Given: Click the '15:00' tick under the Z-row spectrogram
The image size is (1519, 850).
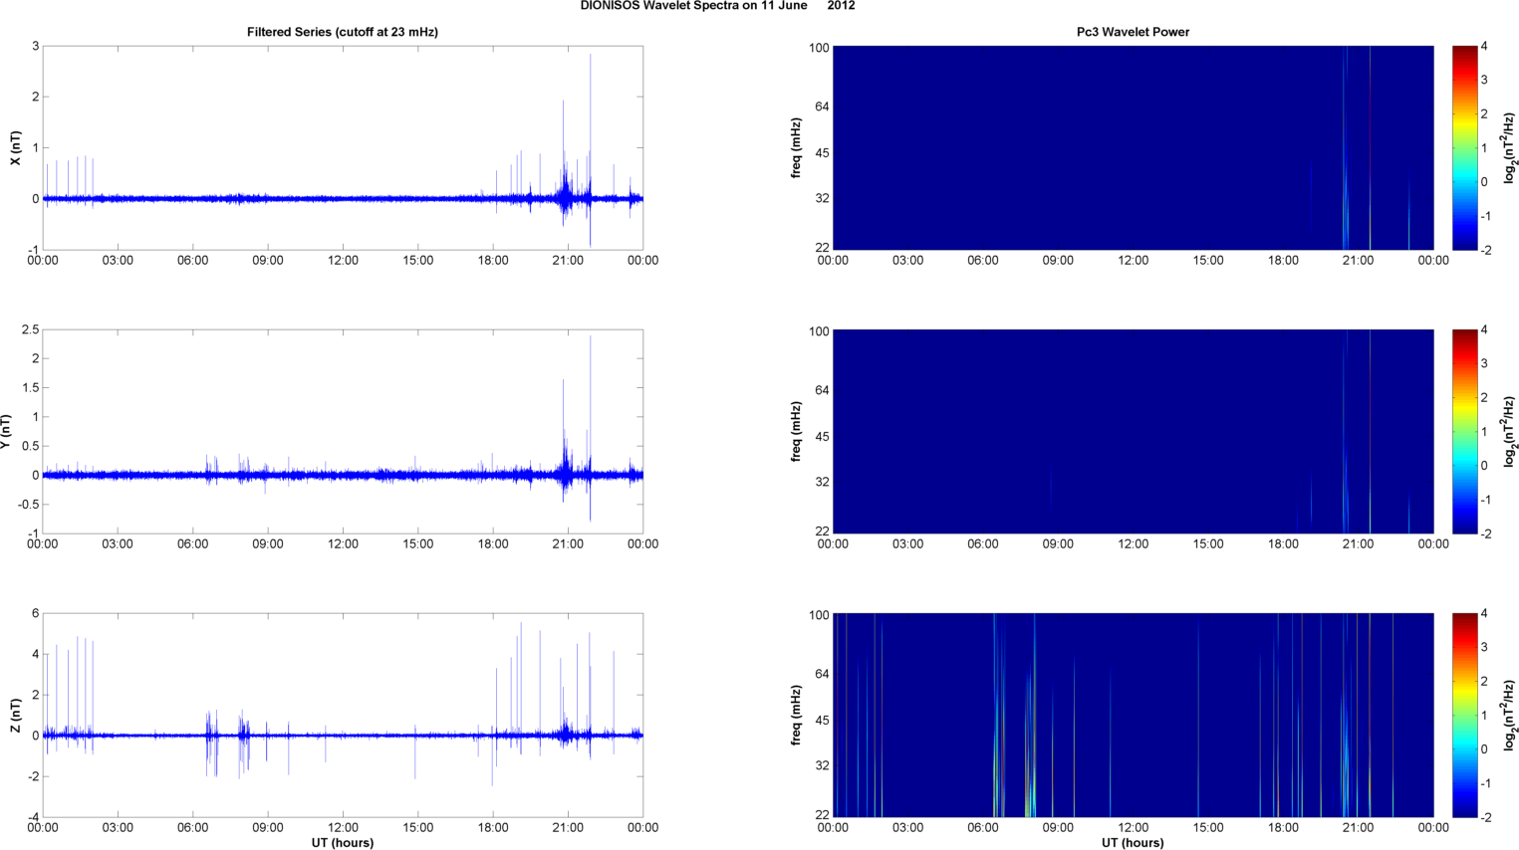Looking at the screenshot, I should [1208, 828].
